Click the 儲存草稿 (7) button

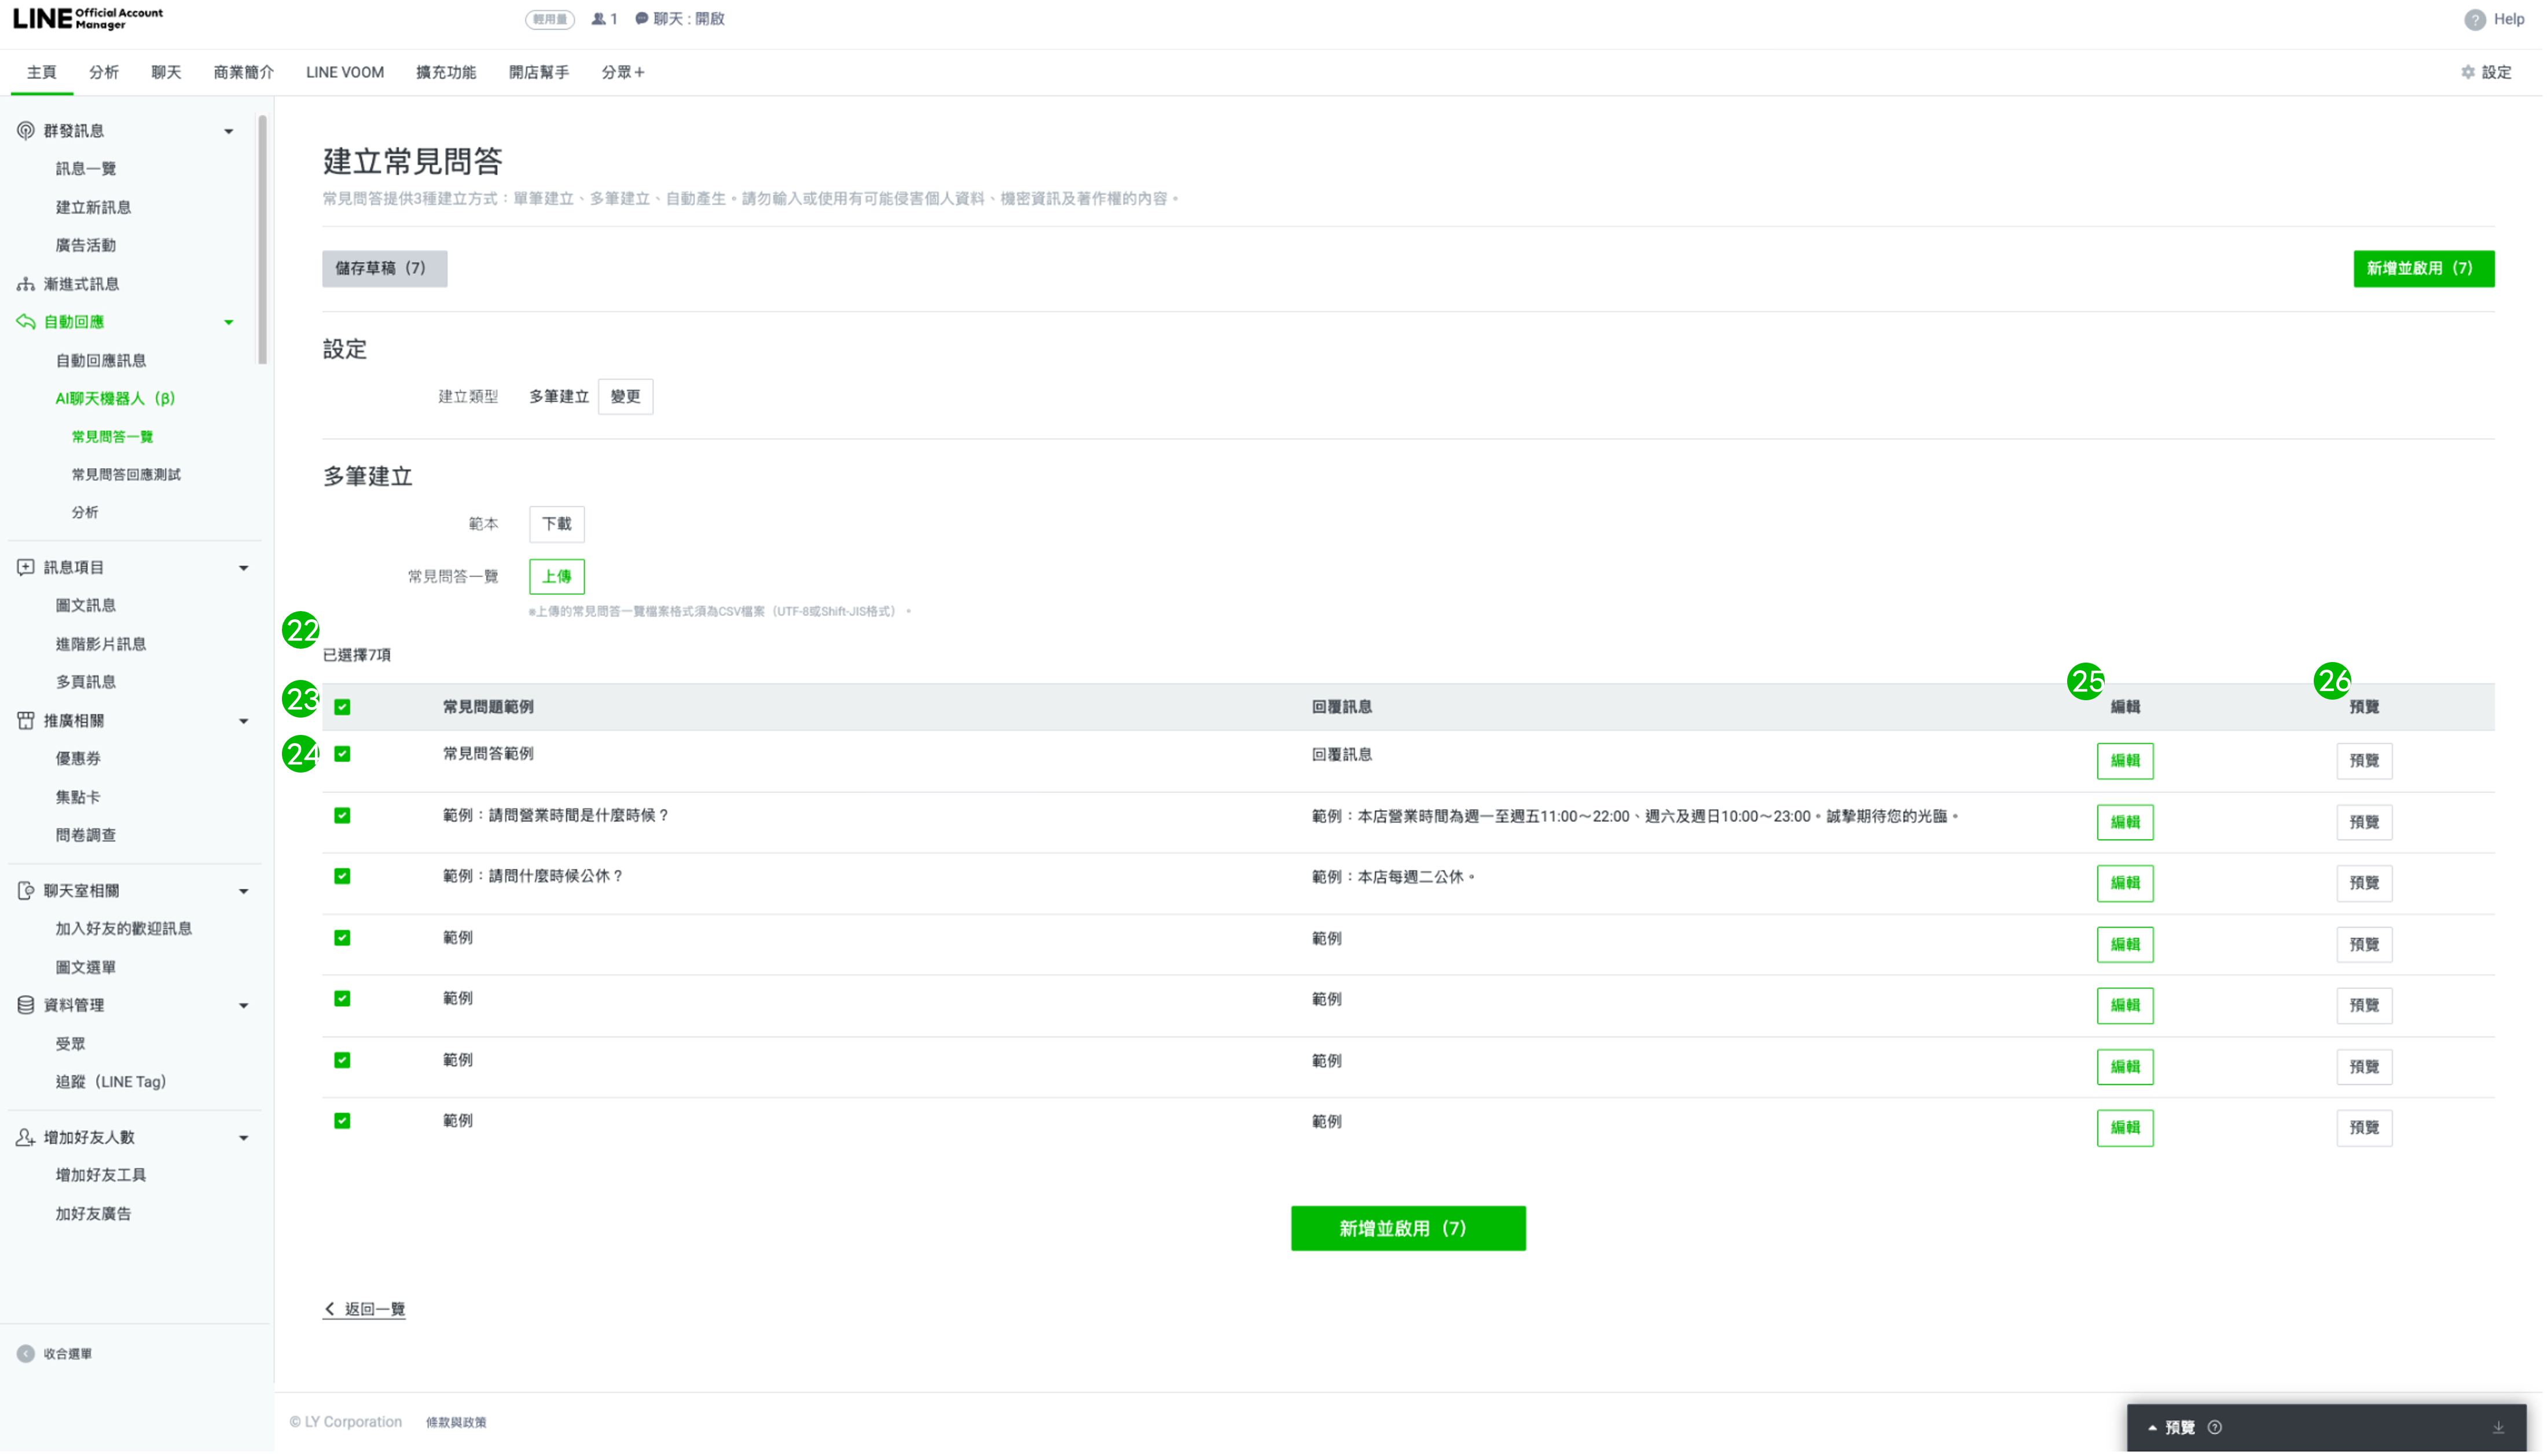(x=385, y=269)
